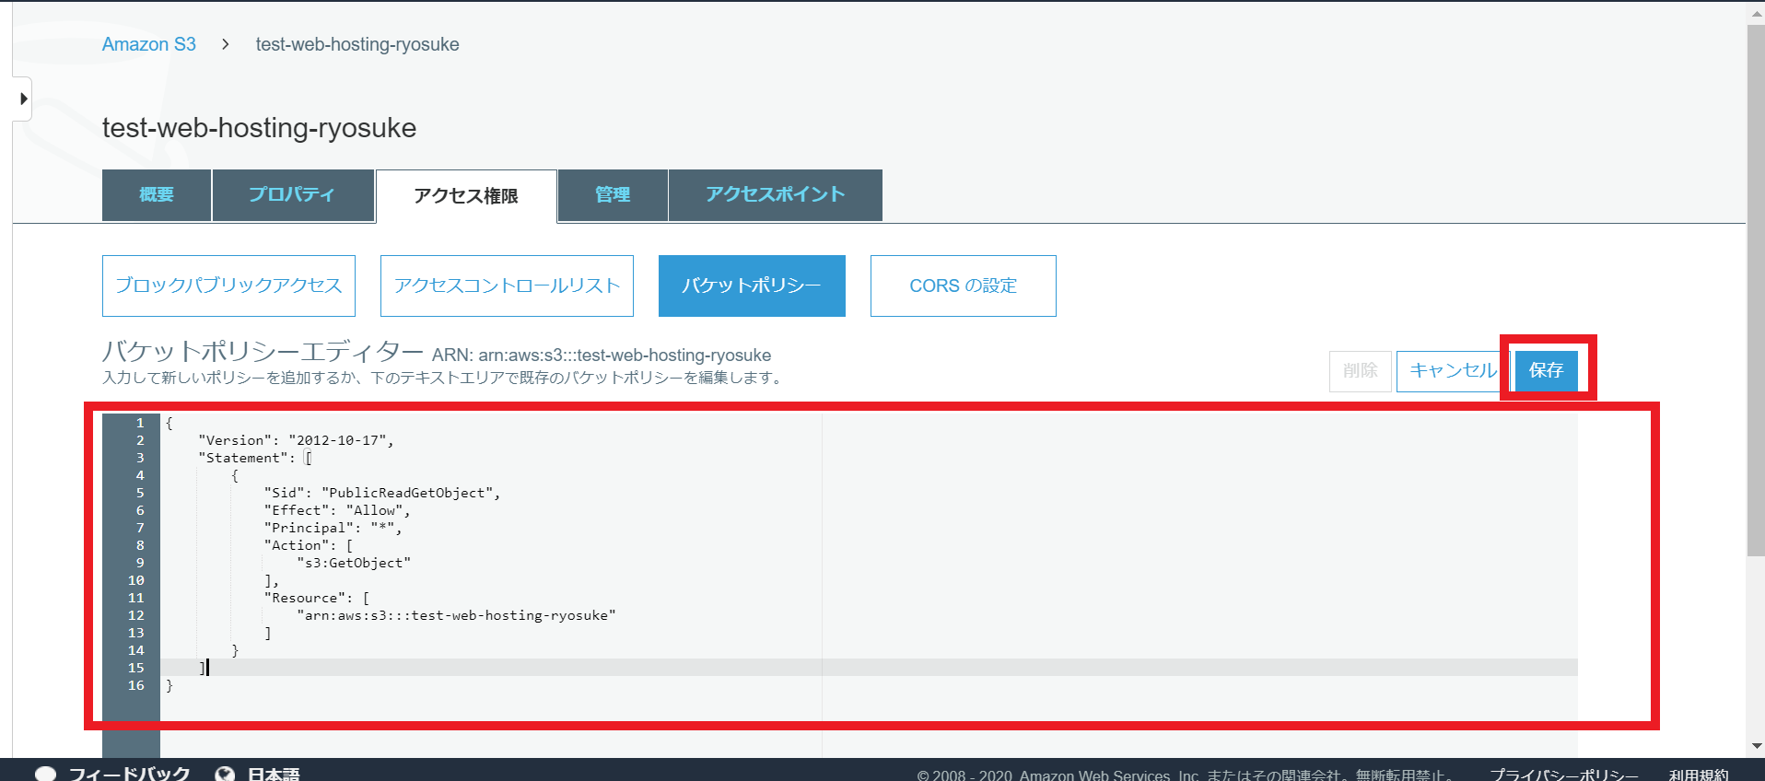Click the "Effect": "Allow" line
Screen dimensions: 1765x781
[337, 510]
